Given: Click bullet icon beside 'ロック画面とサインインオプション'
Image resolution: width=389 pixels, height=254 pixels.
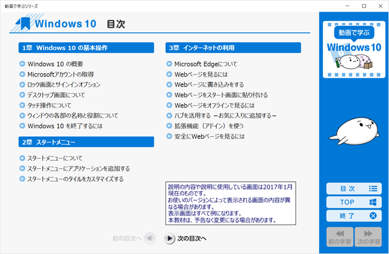Looking at the screenshot, I should [22, 84].
